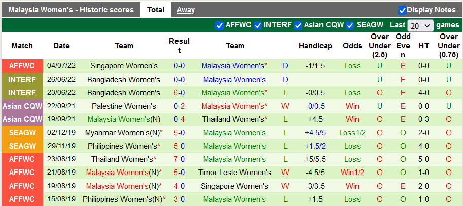Open Timor Leste Women's team link

(x=235, y=173)
